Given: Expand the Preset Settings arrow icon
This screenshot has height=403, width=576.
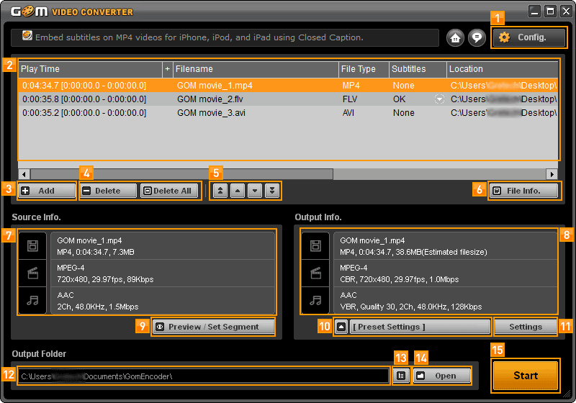Looking at the screenshot, I should (341, 327).
